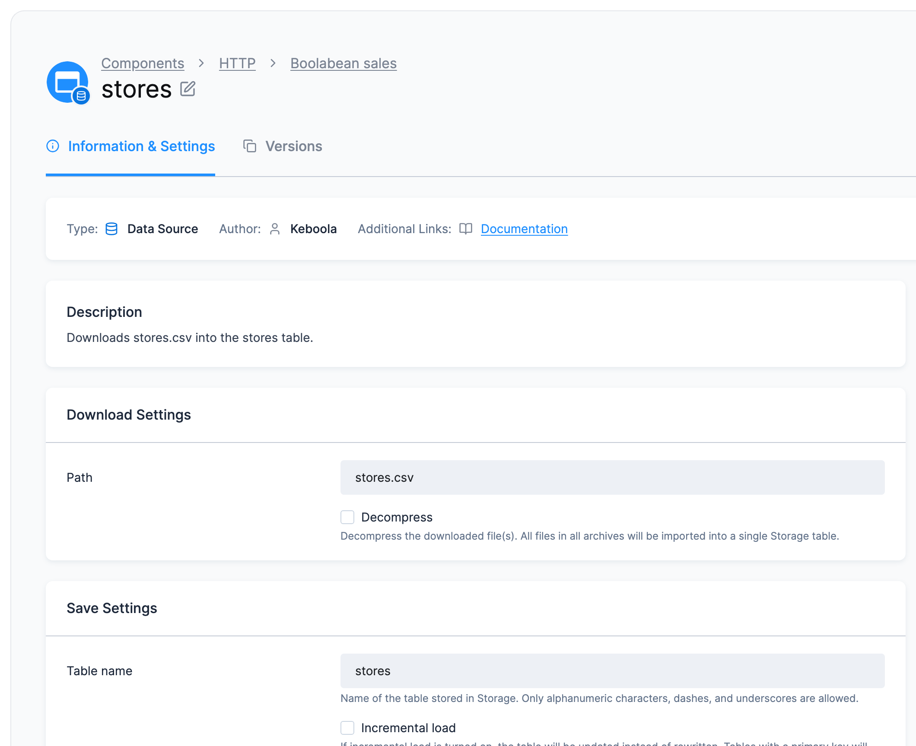This screenshot has height=746, width=916.
Task: Switch to the Versions tab
Action: click(x=283, y=146)
